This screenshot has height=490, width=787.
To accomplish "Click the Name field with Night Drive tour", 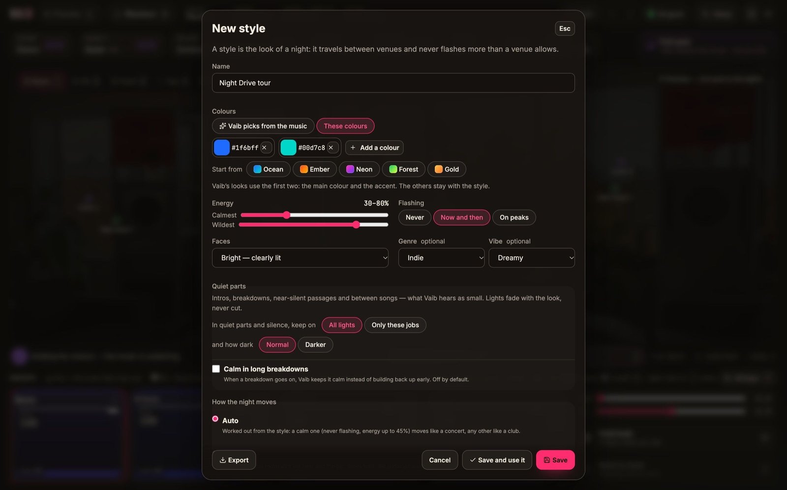I will (393, 83).
